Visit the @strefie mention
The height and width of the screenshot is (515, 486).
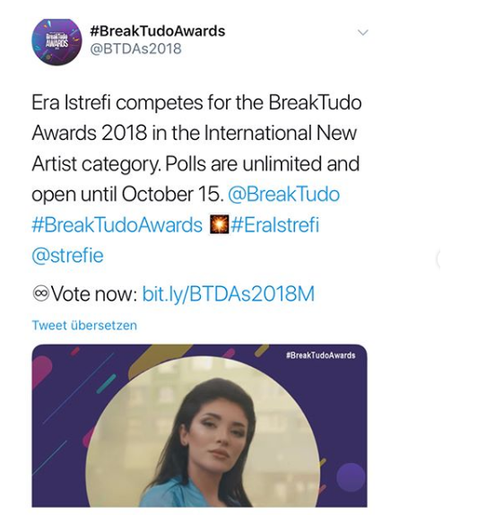point(67,256)
